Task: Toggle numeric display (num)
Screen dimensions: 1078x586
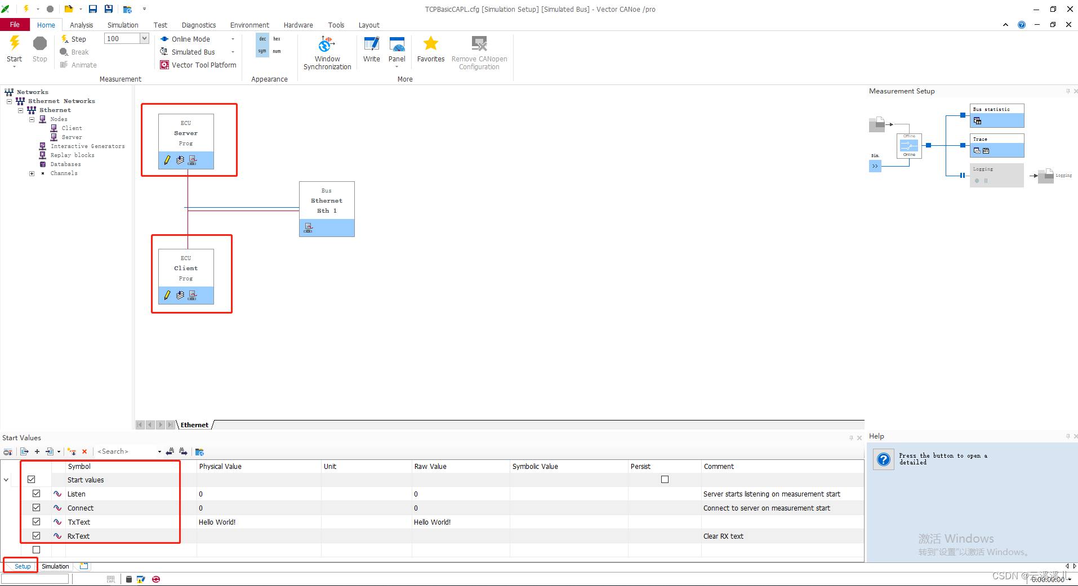Action: [x=277, y=51]
